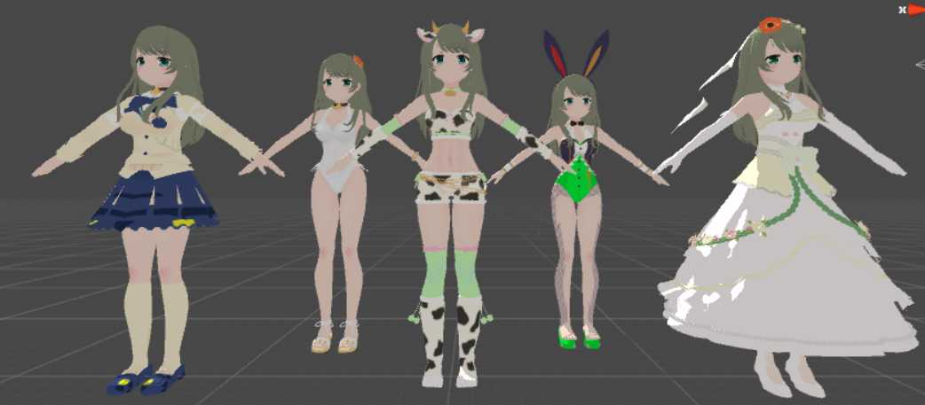Click the orange flower on the bride's hair
Image resolution: width=925 pixels, height=405 pixels.
point(769,25)
